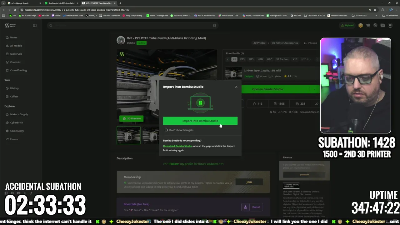This screenshot has height=225, width=400.
Task: Select the X1 Carbon printer filter tab
Action: pyautogui.click(x=282, y=59)
